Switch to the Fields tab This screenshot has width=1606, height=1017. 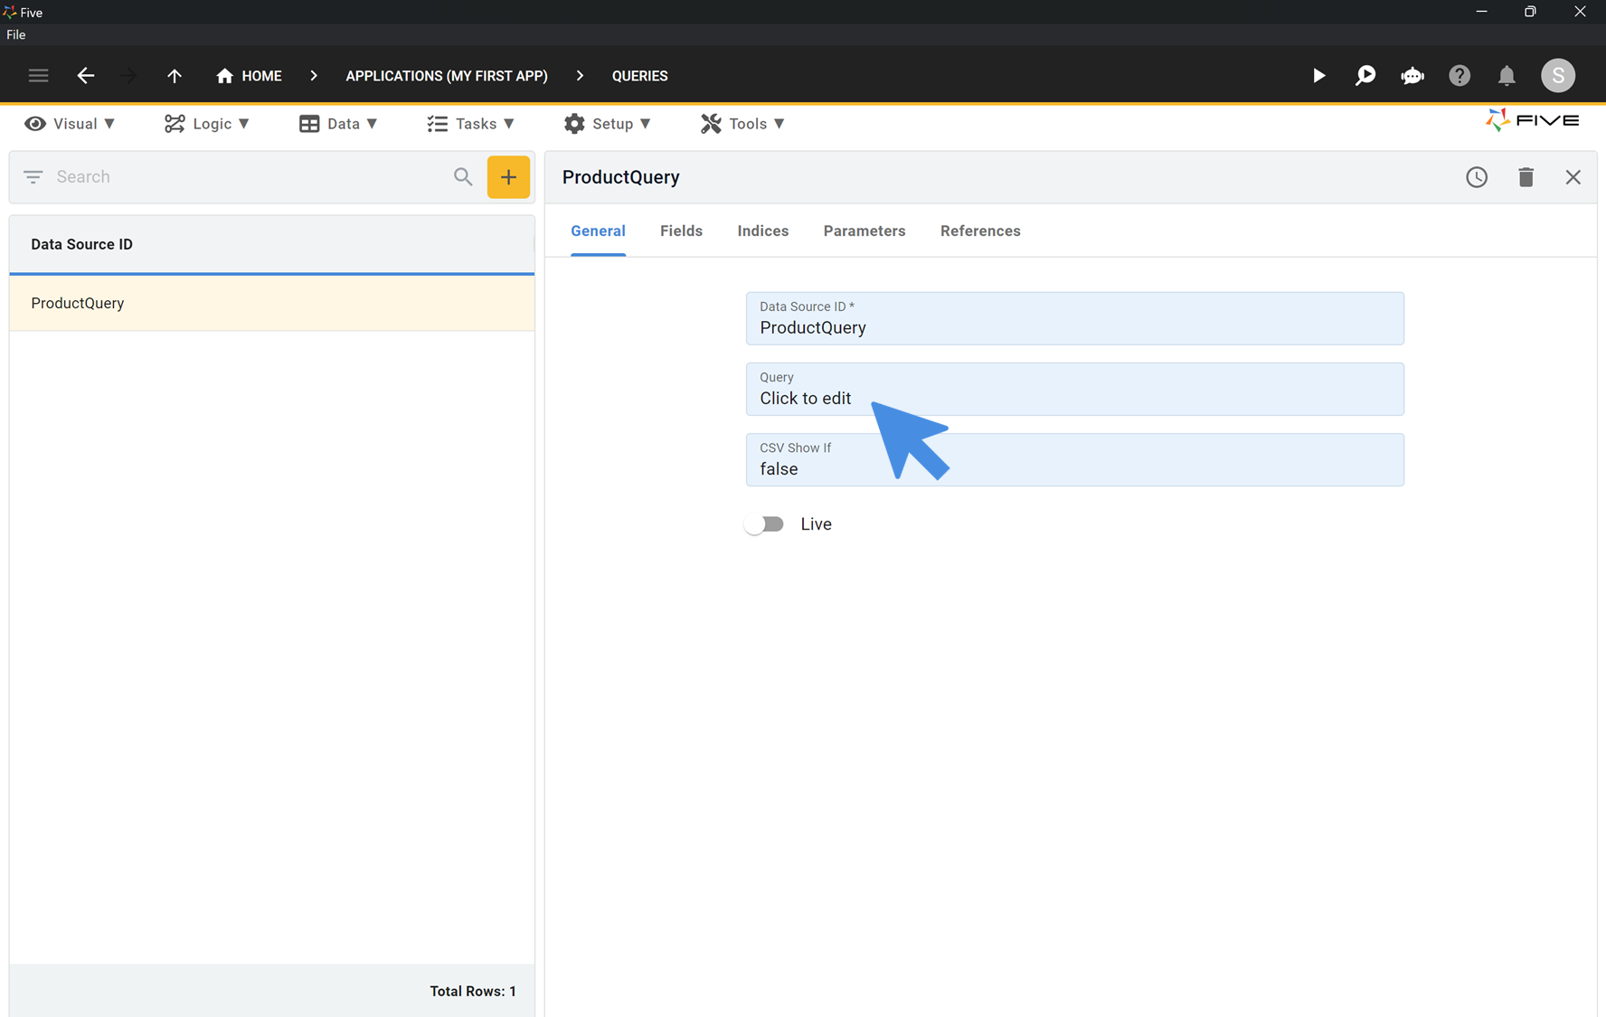click(x=681, y=231)
